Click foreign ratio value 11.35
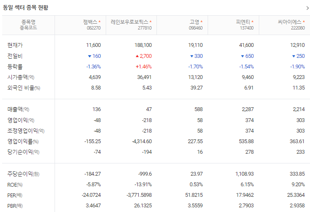 pyautogui.click(x=299, y=88)
